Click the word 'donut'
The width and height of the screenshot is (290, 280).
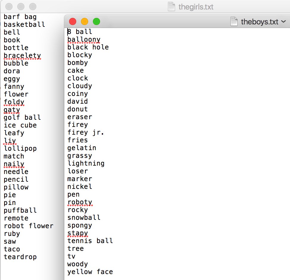pos(77,109)
